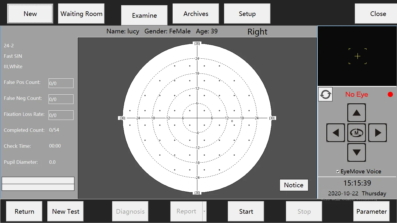Open the Setup tab
397x223 pixels.
pos(247,14)
